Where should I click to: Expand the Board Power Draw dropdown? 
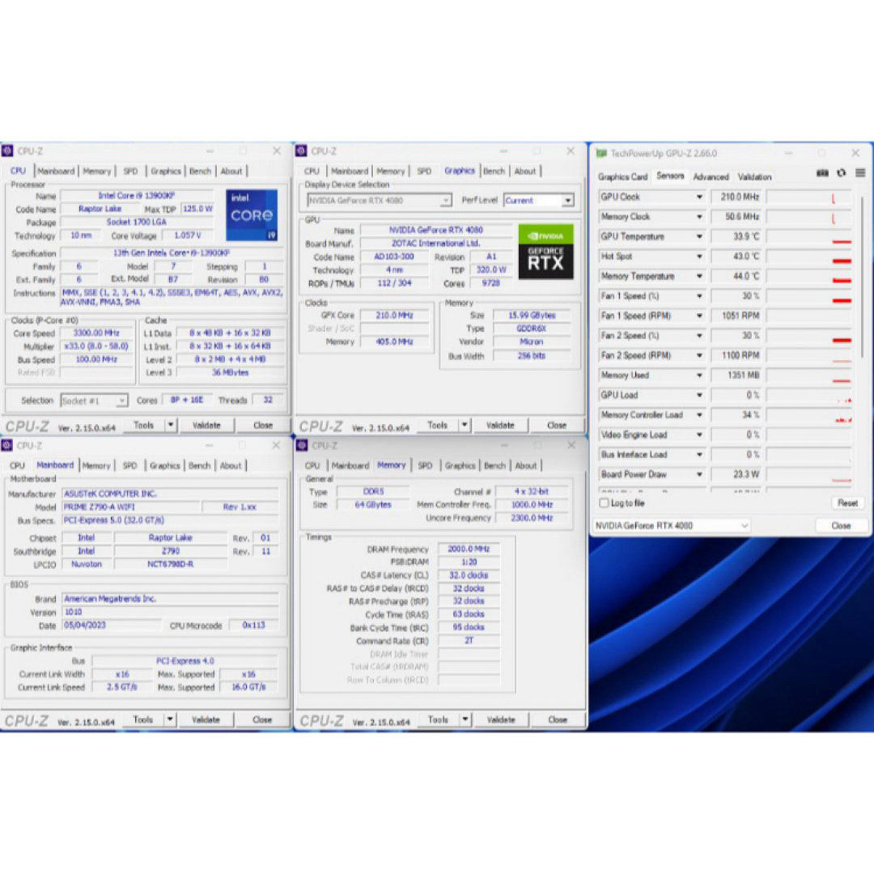pyautogui.click(x=699, y=474)
